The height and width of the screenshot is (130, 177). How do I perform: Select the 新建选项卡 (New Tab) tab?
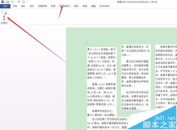[65, 6]
